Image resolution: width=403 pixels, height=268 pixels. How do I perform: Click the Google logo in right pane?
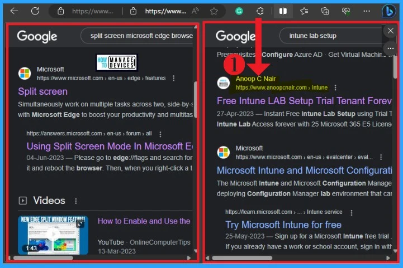[235, 36]
